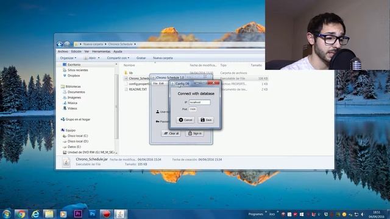This screenshot has width=390, height=219.
Task: Sort by Nombre column header
Action: pos(129,65)
